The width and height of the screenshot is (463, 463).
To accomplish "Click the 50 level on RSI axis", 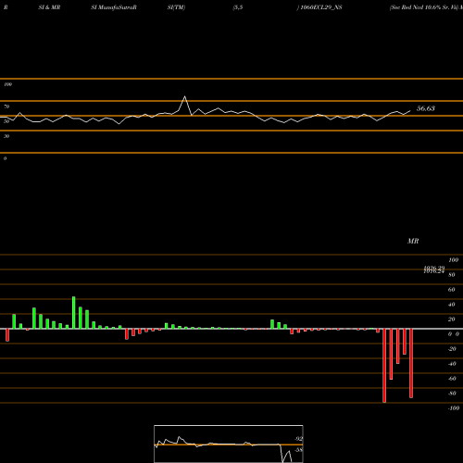I will coord(6,121).
